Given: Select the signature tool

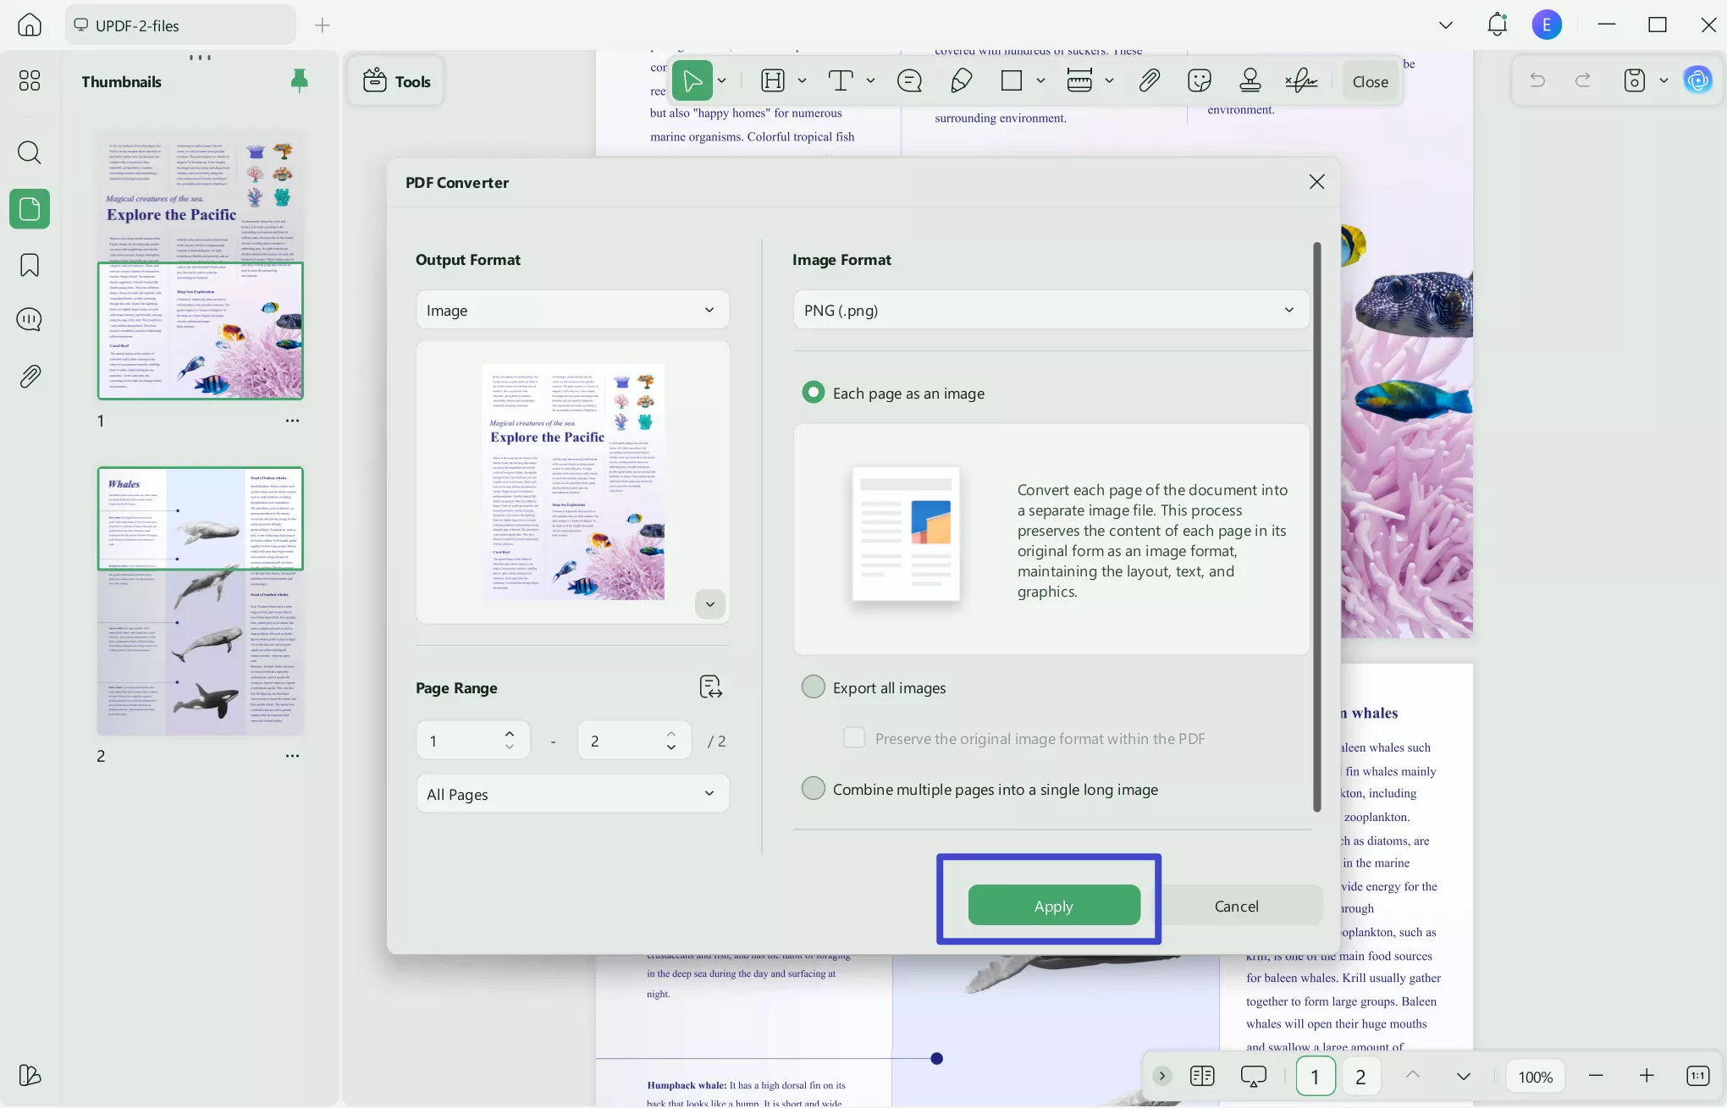Looking at the screenshot, I should point(1301,80).
